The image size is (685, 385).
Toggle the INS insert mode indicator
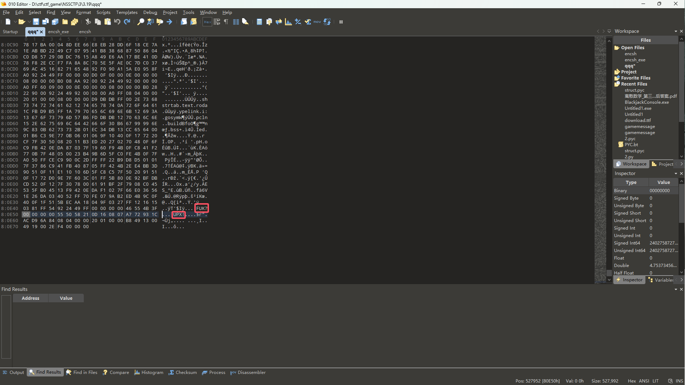[679, 381]
